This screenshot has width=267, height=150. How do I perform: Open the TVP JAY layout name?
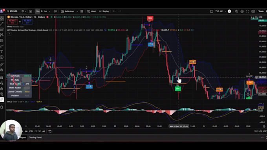(219, 11)
